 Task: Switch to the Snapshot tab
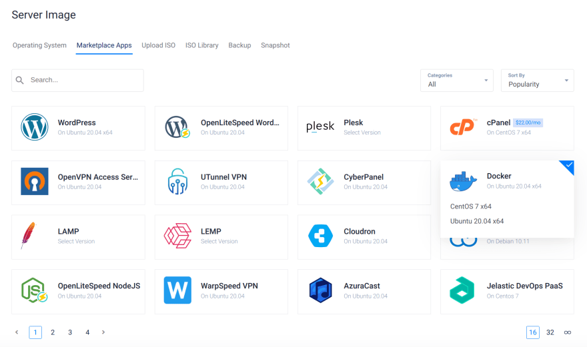pos(275,45)
